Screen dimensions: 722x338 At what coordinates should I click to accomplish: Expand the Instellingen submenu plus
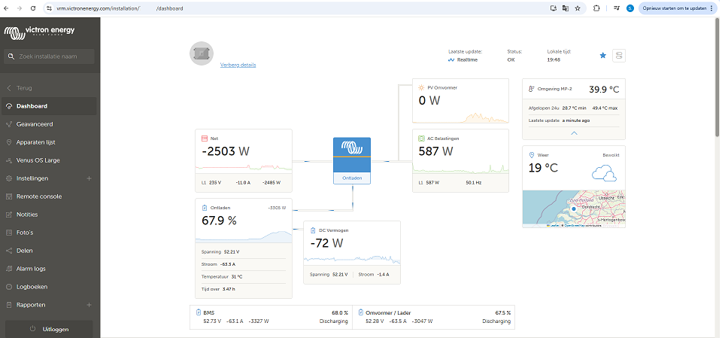pos(89,178)
